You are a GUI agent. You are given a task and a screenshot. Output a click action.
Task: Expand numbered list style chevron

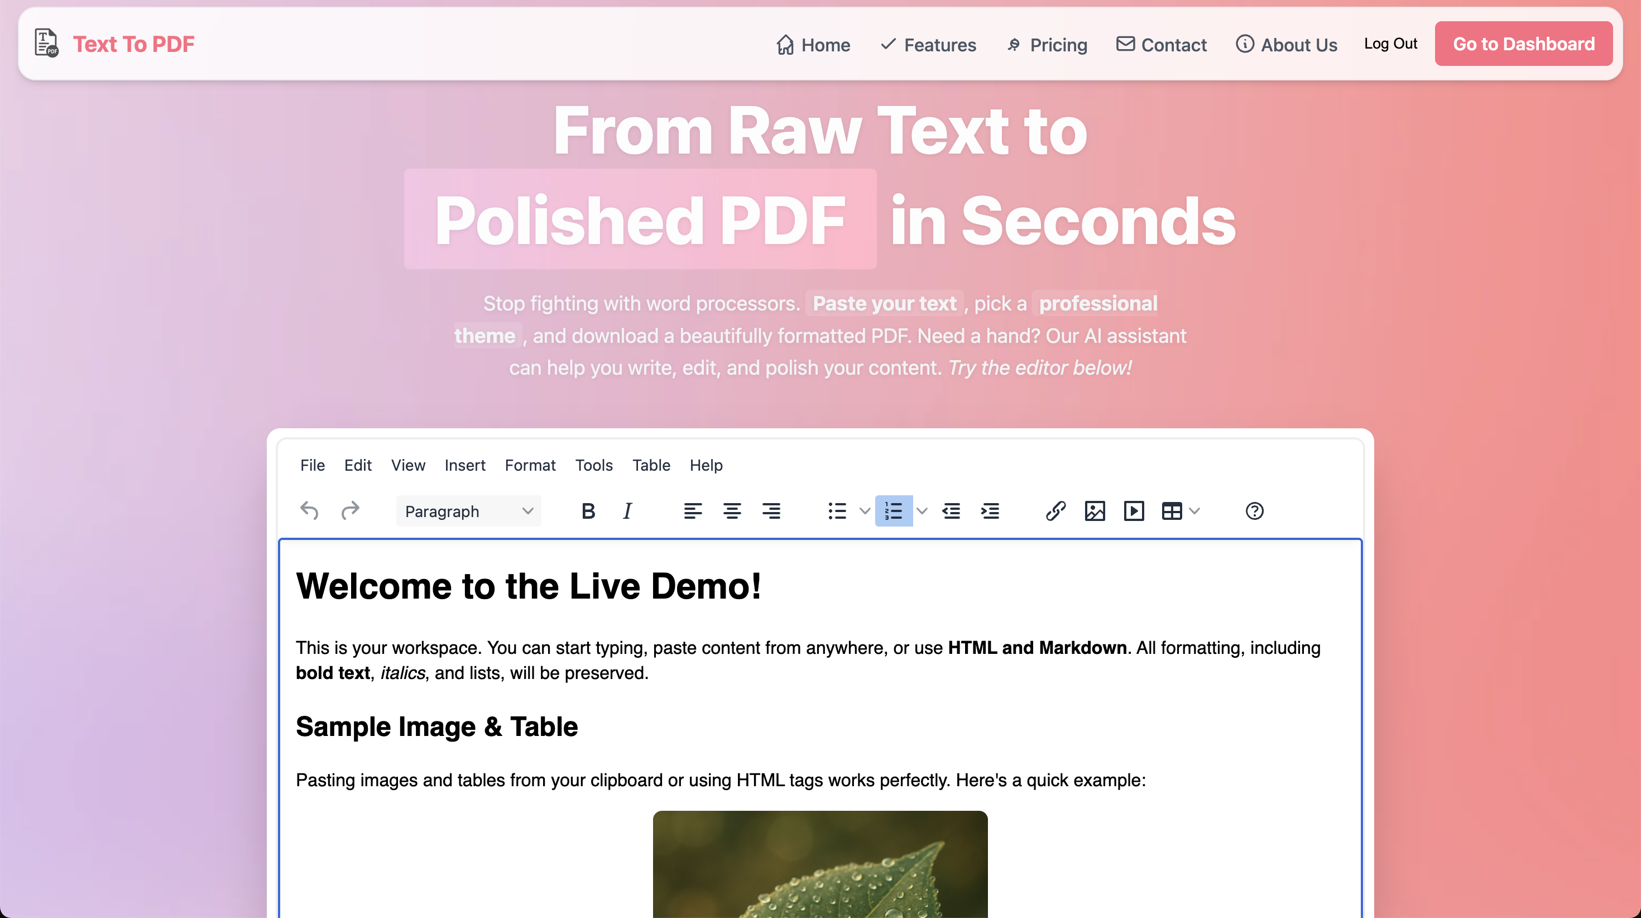[x=921, y=510]
